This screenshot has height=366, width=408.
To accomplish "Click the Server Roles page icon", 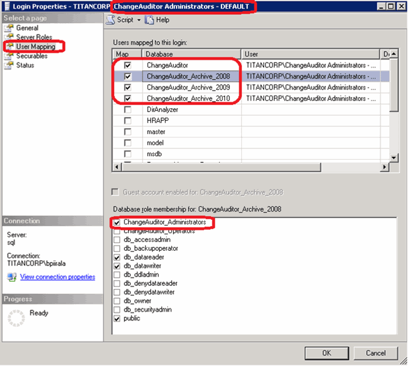I will tap(9, 37).
